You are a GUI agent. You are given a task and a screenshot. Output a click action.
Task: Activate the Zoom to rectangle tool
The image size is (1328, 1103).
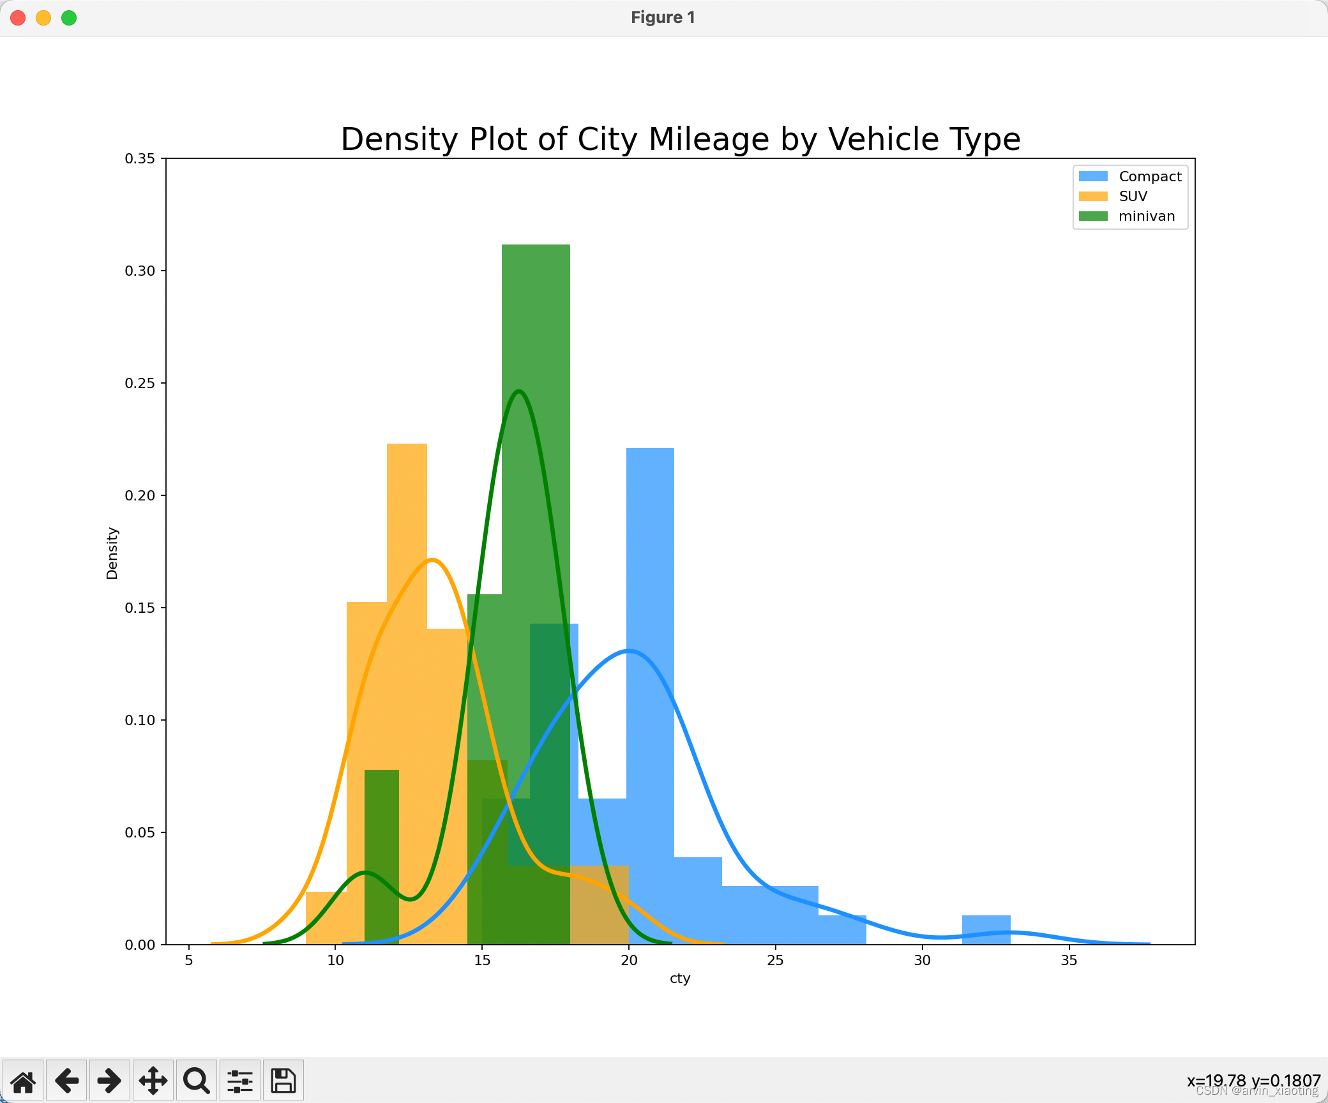click(196, 1081)
